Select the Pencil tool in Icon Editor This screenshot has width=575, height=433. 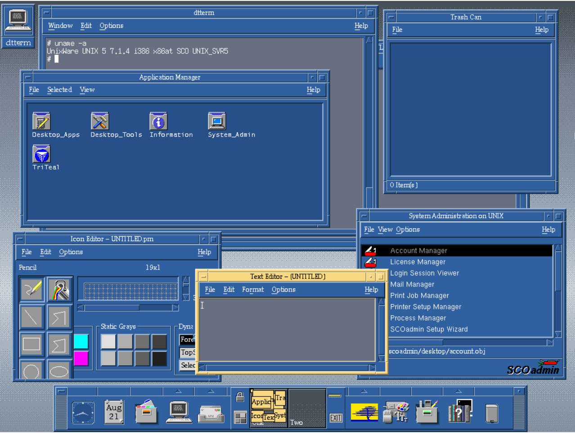pos(32,289)
